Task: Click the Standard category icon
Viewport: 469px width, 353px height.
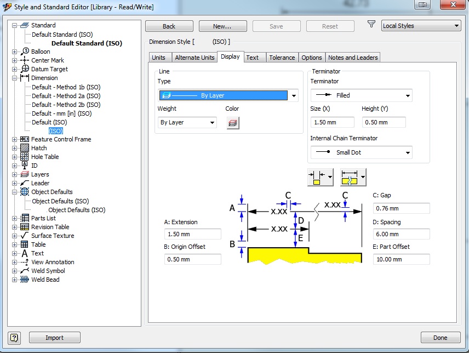Action: tap(25, 25)
